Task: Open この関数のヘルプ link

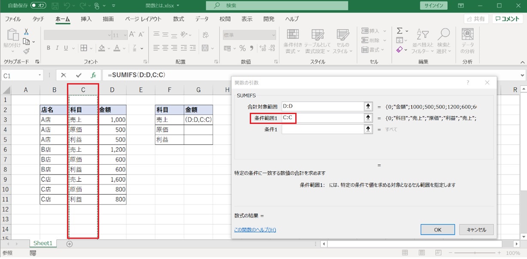Action: coord(255,229)
